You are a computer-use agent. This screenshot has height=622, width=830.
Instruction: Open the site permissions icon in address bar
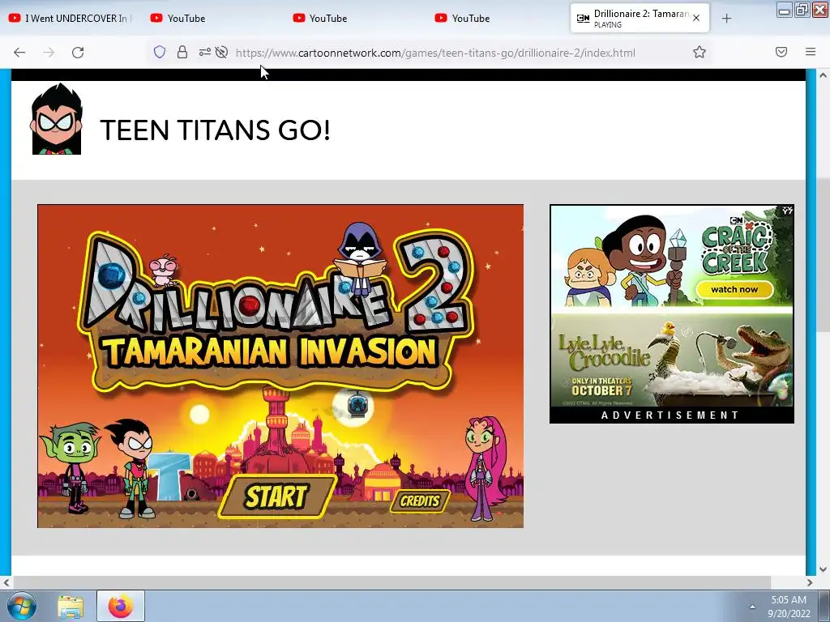point(204,52)
